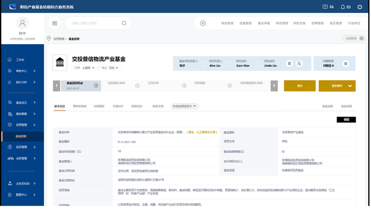Image resolution: width=371 pixels, height=209 pixels.
Task: Click the gold 提交 submit button
Action: [x=300, y=86]
